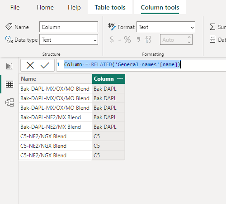Click the Data type icon

click(9, 39)
